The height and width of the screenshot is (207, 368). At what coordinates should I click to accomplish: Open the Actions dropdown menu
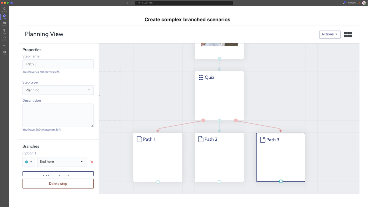(x=330, y=34)
